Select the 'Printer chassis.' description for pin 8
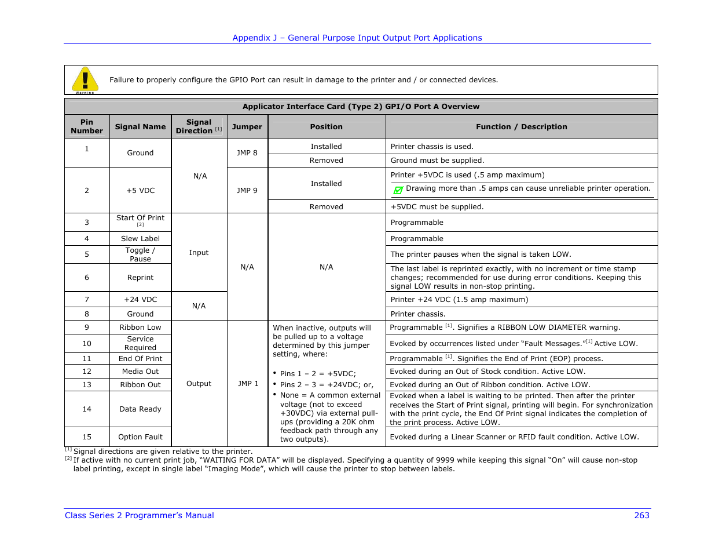Screen dimensions: 715x553 pos(418,314)
